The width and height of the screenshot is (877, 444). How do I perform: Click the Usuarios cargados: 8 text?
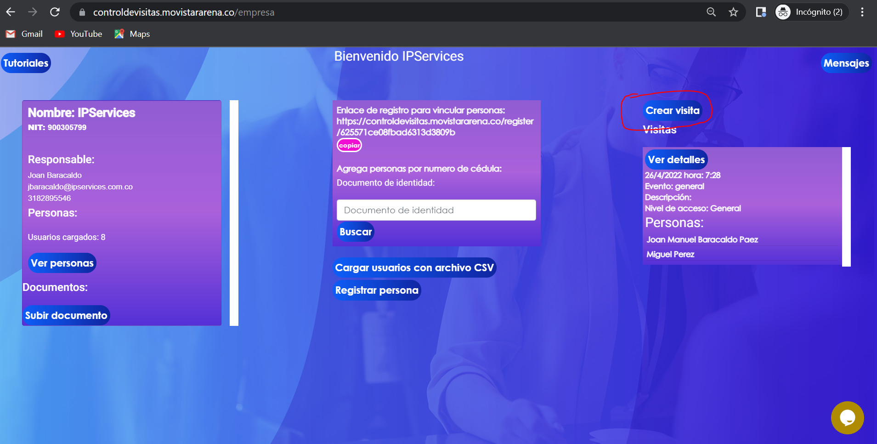click(67, 237)
